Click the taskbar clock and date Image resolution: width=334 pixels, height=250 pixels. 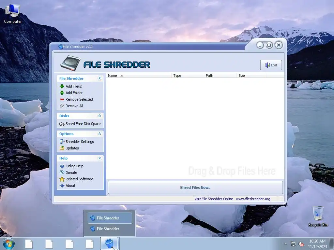pos(317,244)
